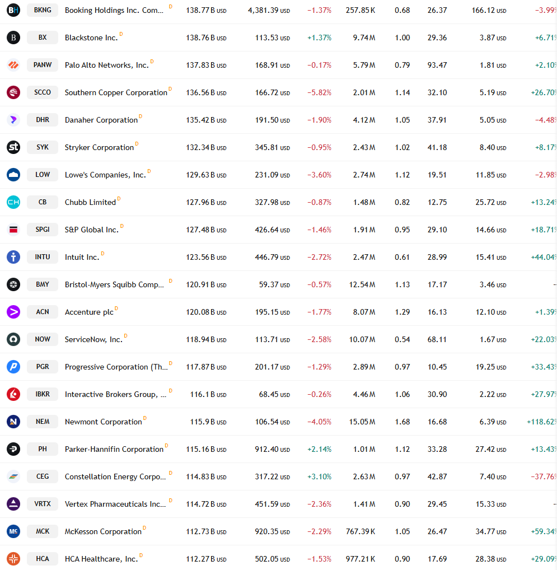This screenshot has height=570, width=557.
Task: Open Newmont Corporation company link
Action: (103, 422)
